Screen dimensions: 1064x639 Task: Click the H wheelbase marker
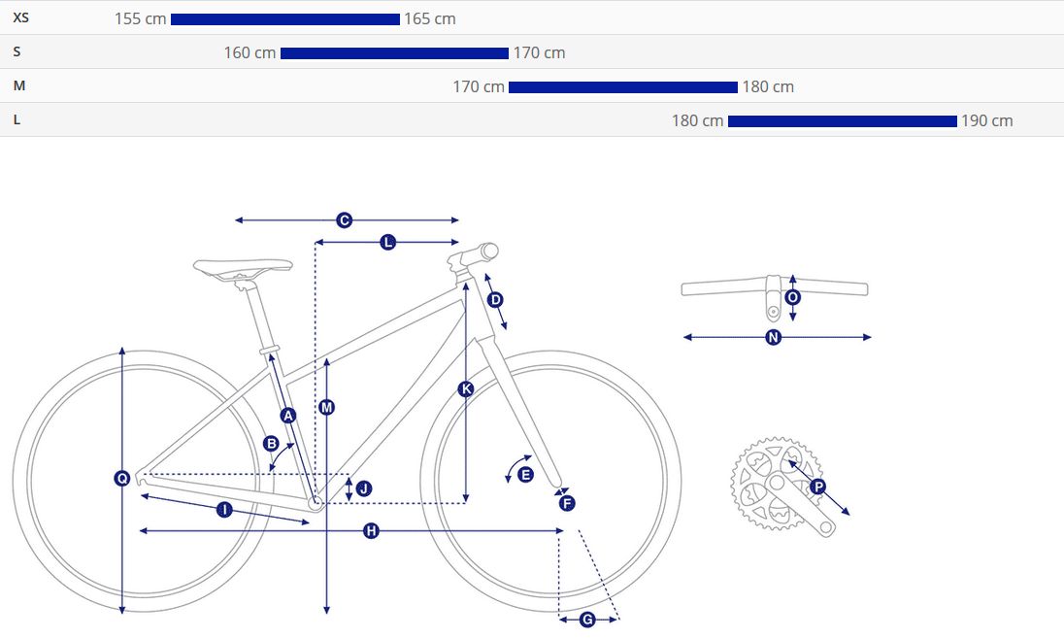[x=371, y=530]
